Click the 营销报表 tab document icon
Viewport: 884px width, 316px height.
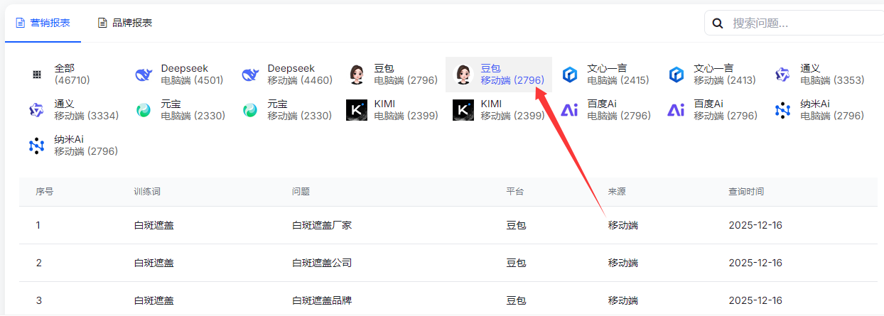(21, 23)
